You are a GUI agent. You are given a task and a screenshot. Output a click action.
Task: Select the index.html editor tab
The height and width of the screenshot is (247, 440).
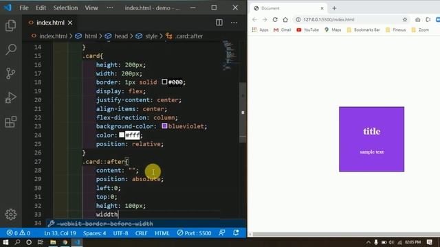50,23
